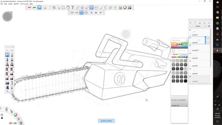Select three-point perspective mode

pyautogui.click(x=82, y=12)
